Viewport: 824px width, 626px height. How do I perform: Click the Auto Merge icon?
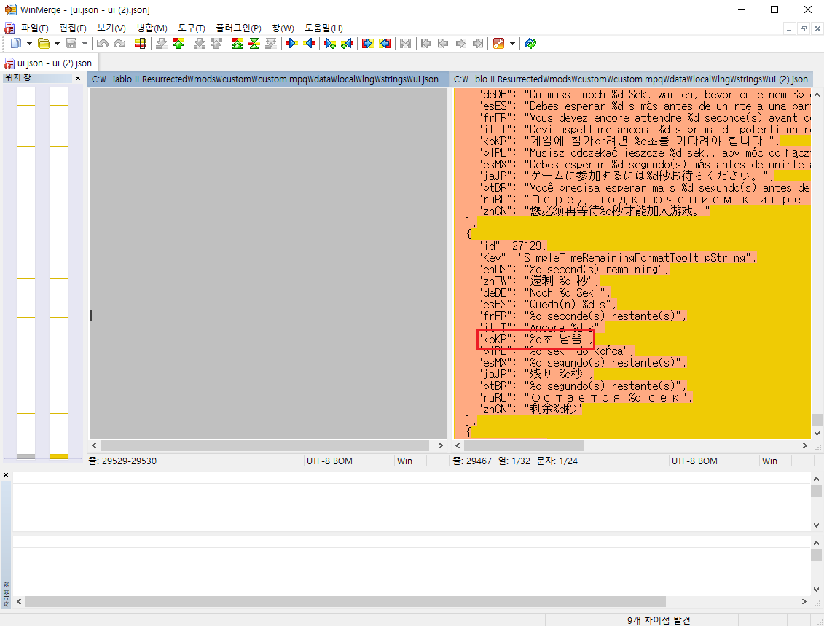click(x=405, y=44)
